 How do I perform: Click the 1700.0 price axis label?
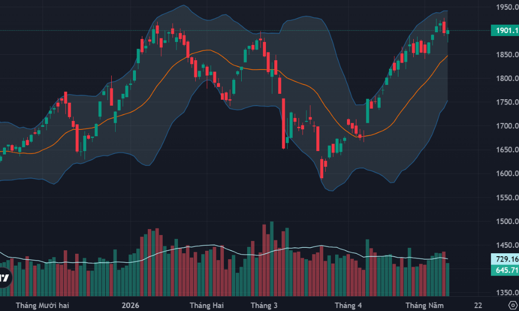[x=507, y=126]
